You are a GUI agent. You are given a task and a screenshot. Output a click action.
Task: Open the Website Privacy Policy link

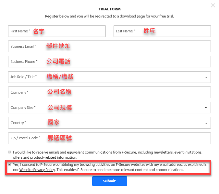[x=37, y=170]
